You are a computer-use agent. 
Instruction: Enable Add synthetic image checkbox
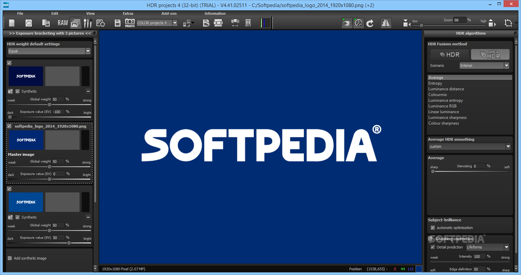(10, 258)
